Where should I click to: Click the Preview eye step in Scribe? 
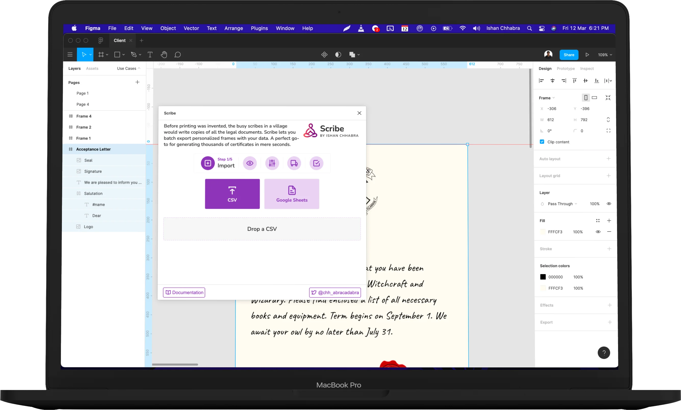(250, 163)
